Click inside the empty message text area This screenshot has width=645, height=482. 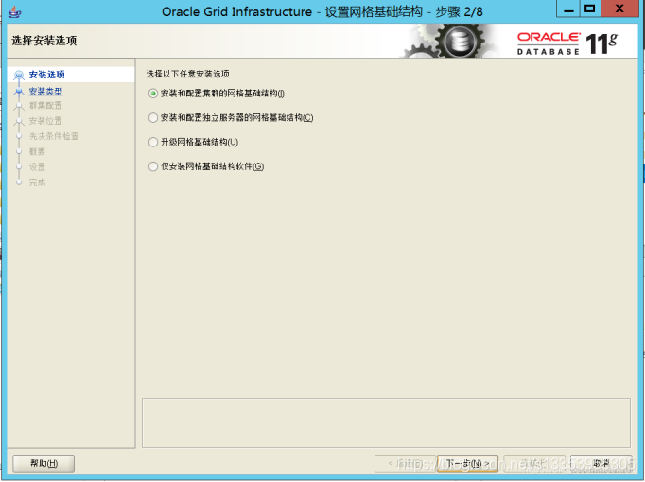click(386, 422)
